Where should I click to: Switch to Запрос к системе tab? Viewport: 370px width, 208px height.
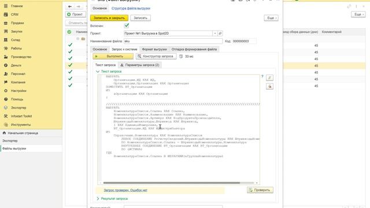124,49
